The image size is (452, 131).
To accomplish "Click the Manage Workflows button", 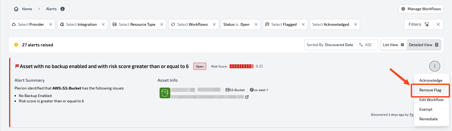I will click(x=421, y=9).
